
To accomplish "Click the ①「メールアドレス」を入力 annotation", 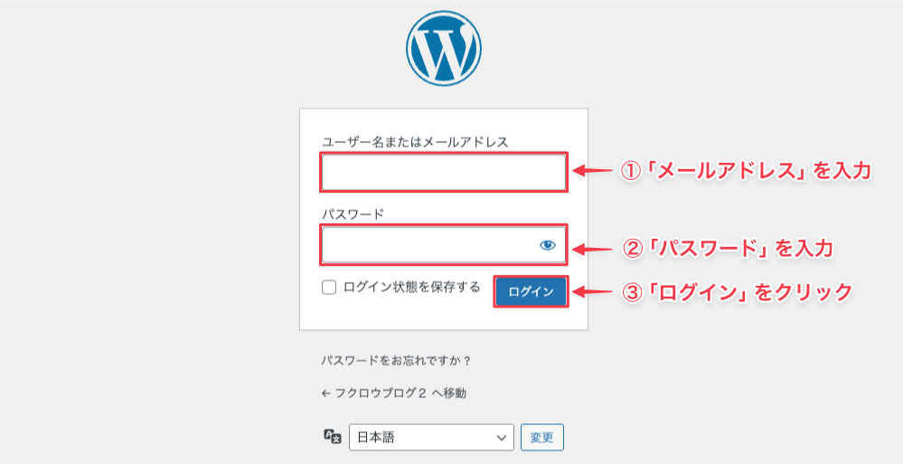I will [x=745, y=171].
